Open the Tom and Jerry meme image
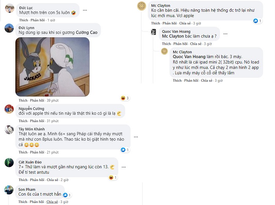Image resolution: width=275 pixels, height=205 pixels. click(x=52, y=67)
